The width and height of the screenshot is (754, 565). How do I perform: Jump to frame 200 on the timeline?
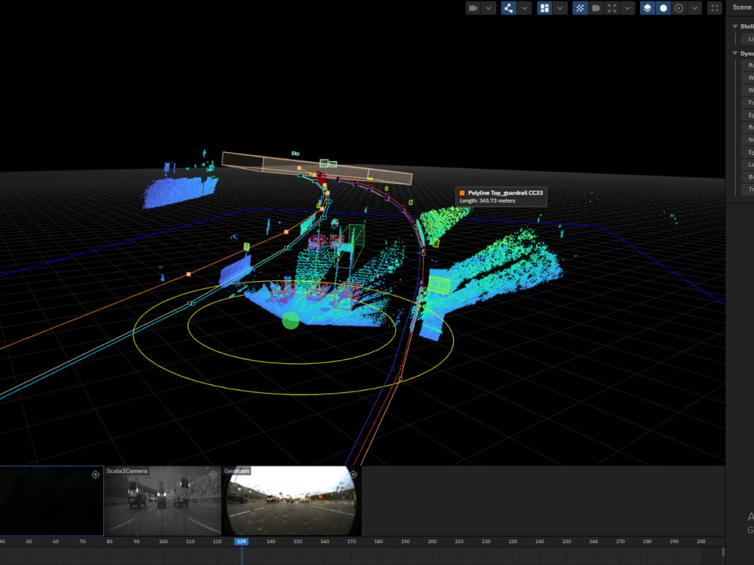tap(432, 542)
